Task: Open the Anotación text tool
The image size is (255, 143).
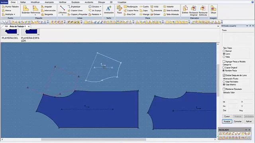Action: 109,10
